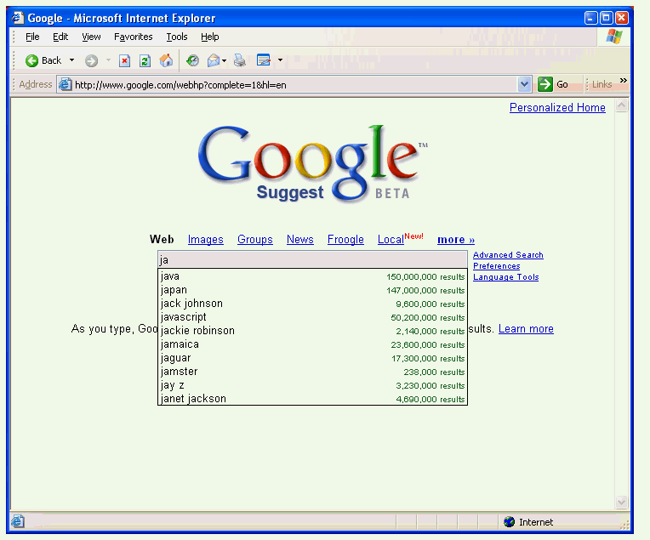Click the Mail toolbar icon
The image size is (650, 540).
click(x=214, y=60)
